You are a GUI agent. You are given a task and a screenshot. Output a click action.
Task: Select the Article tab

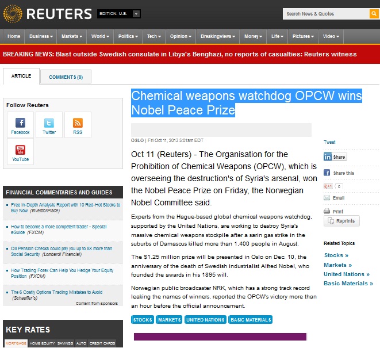(x=21, y=76)
